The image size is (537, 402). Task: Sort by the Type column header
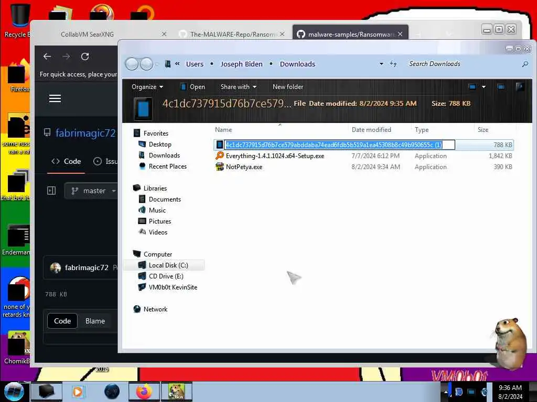click(x=422, y=130)
